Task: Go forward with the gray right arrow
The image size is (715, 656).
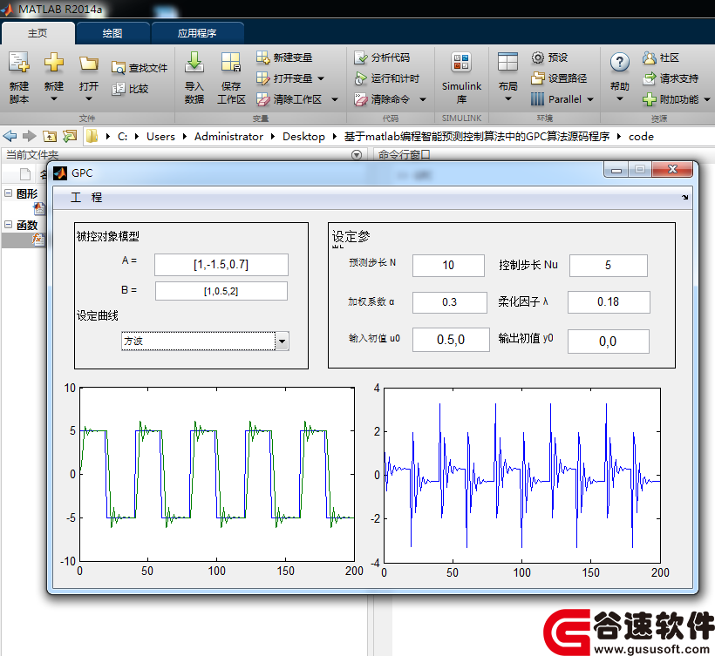Action: [x=30, y=136]
